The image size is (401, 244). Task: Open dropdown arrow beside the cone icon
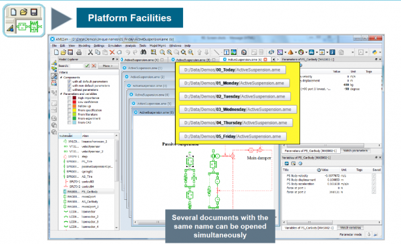pos(295,52)
